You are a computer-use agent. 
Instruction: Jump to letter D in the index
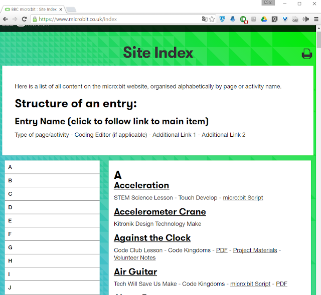pos(52,207)
